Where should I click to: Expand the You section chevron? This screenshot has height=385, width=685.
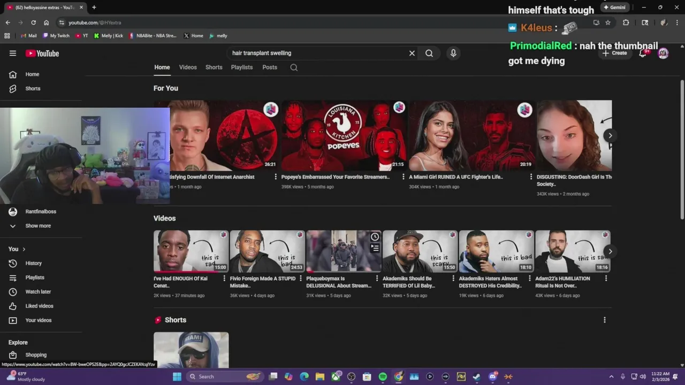(x=24, y=249)
